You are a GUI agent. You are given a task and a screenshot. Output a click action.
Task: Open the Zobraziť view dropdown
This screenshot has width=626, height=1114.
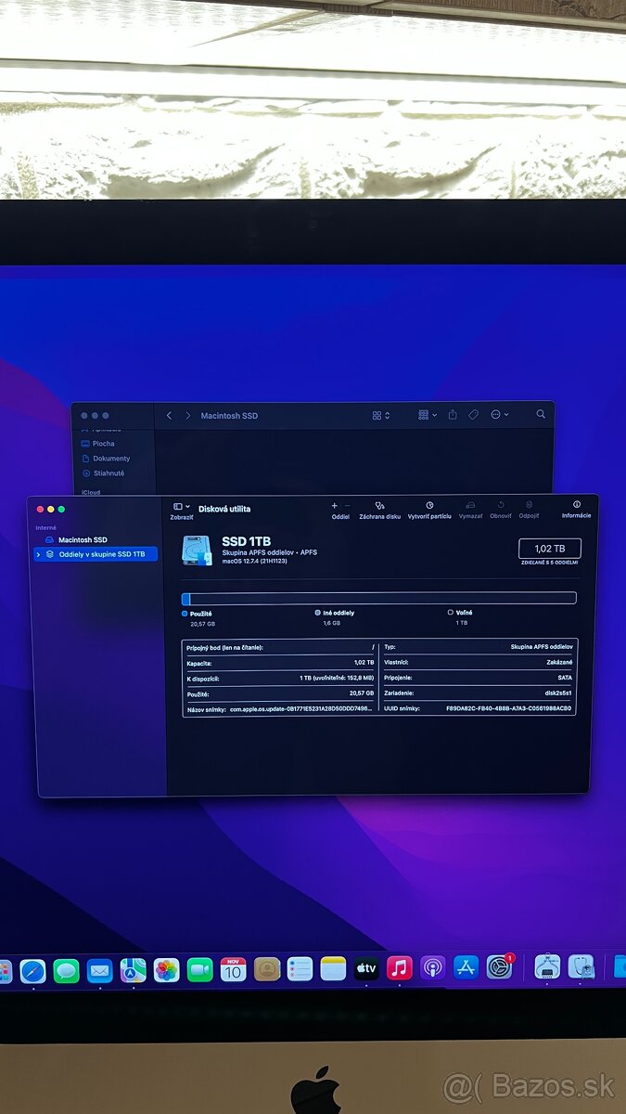(182, 507)
